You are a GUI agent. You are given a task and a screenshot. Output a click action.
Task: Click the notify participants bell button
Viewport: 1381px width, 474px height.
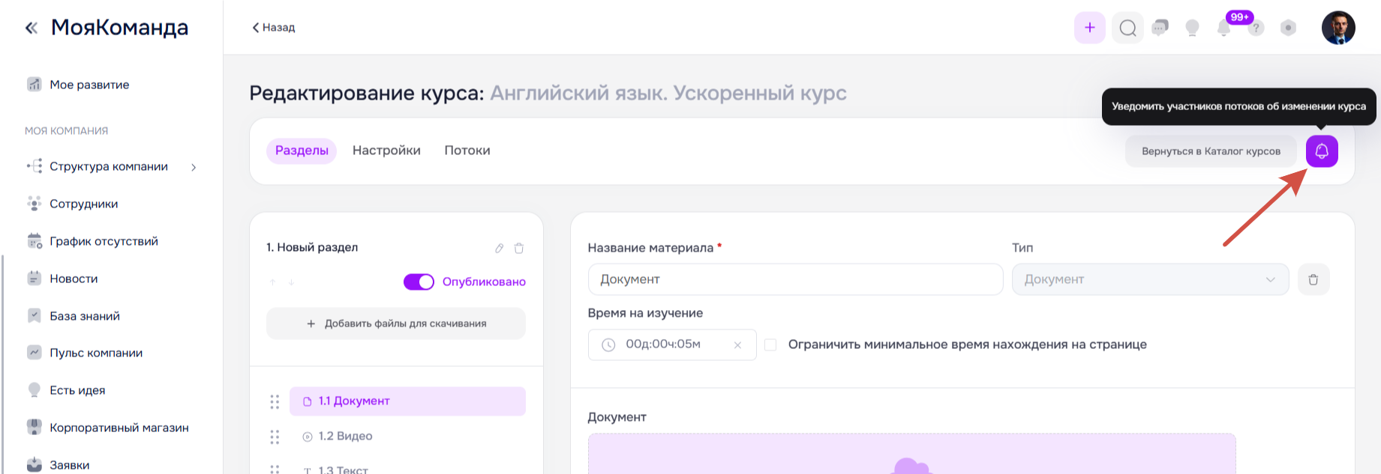1321,151
